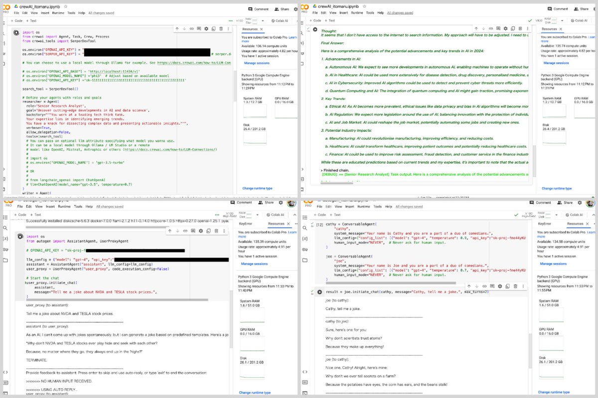Open secrets key panel in user_proxy autogen window

click(x=5, y=250)
